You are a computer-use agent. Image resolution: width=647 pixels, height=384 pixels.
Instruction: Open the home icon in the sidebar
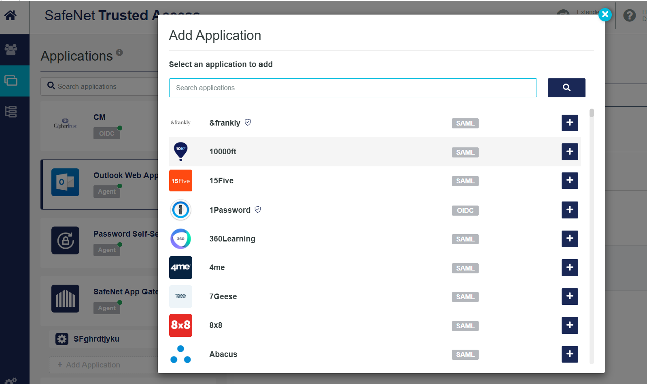click(x=11, y=16)
